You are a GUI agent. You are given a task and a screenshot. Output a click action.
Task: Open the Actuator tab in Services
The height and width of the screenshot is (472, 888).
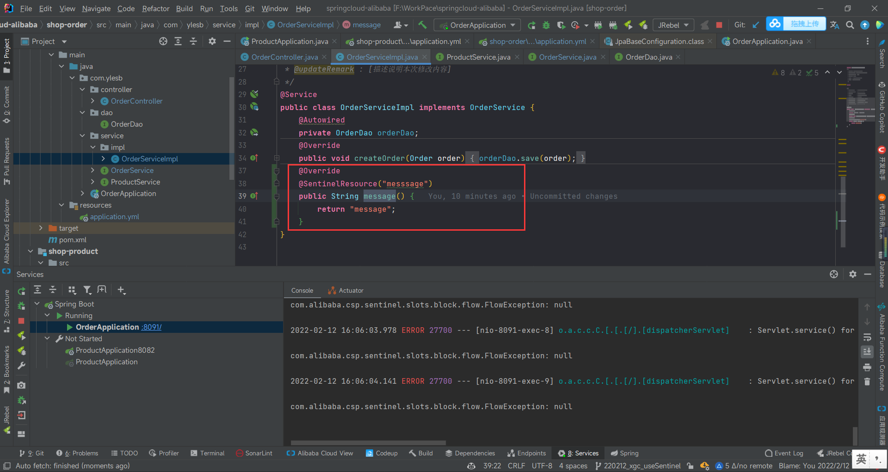coord(345,290)
